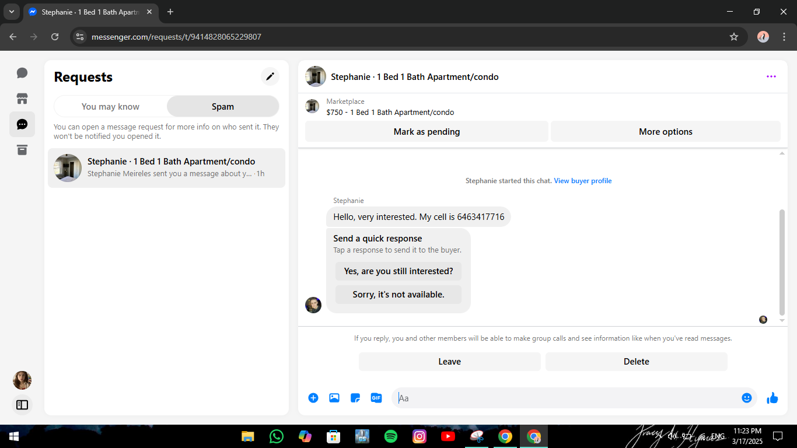The height and width of the screenshot is (448, 797).
Task: Choose a sticker with the sticker icon
Action: click(x=355, y=398)
